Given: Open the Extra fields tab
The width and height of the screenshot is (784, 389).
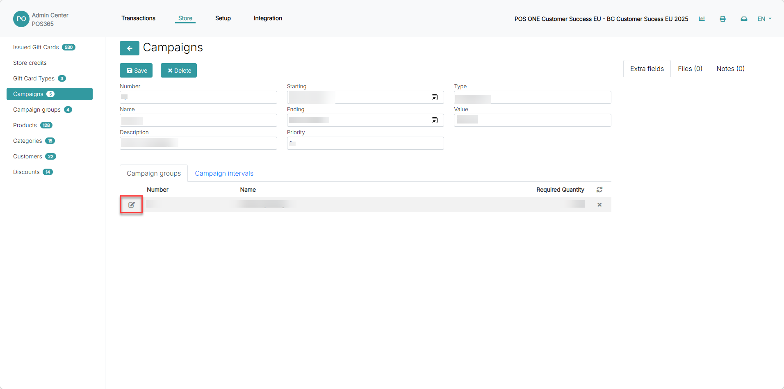Looking at the screenshot, I should coord(647,69).
